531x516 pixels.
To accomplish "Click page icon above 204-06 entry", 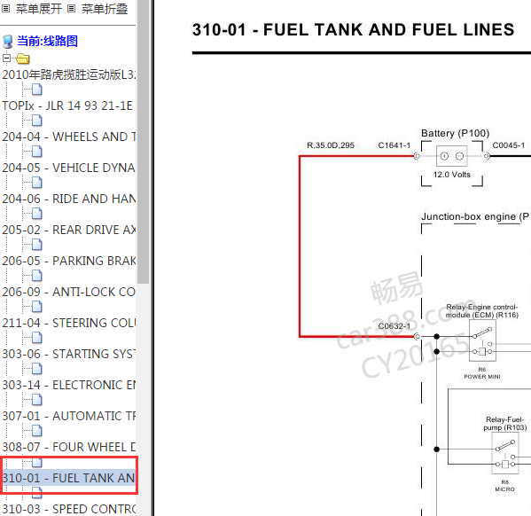I will 37,183.
